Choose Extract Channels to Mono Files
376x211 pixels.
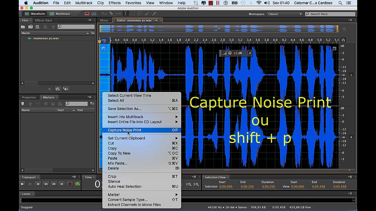[142, 205]
